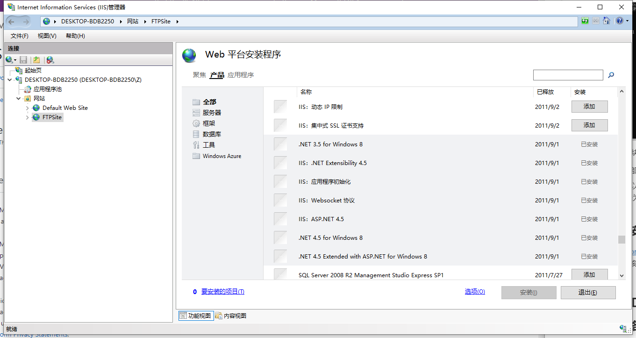The height and width of the screenshot is (338, 636).
Task: Open the 文件(F) menu
Action: coord(19,36)
